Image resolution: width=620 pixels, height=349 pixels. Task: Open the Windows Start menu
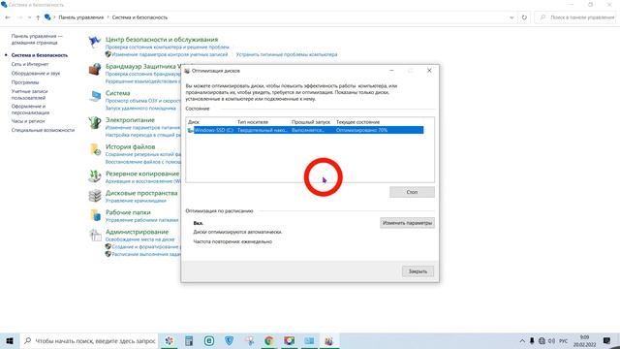[10, 340]
